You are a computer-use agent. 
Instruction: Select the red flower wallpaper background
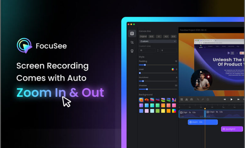[147, 100]
